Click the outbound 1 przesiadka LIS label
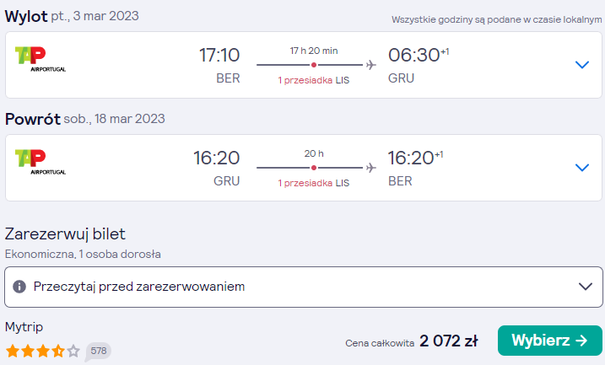Screen dimensions: 605x365 [x=313, y=80]
